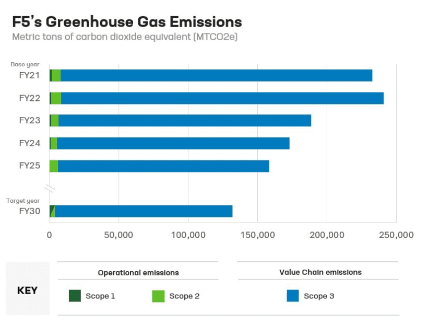429x325 pixels.
Task: Click the 'FY25' axis label
Action: 30,166
